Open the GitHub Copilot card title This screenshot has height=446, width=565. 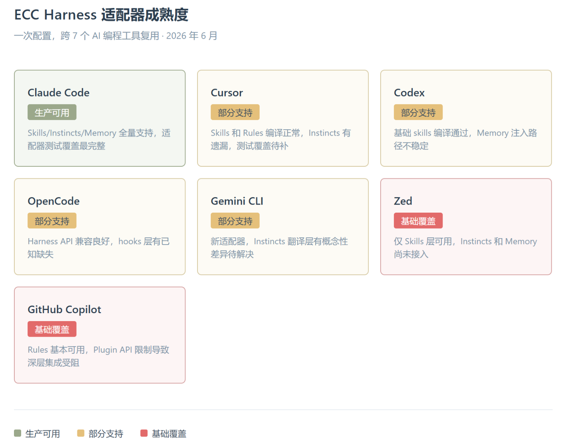(x=64, y=310)
